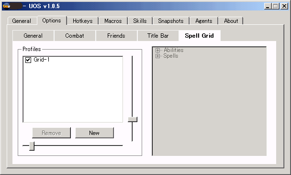Click the Remove profile button
The width and height of the screenshot is (291, 175).
click(51, 133)
